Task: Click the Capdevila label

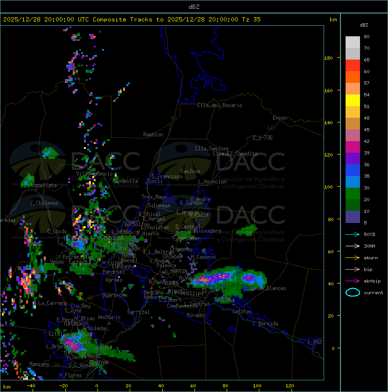Action: tap(125, 181)
